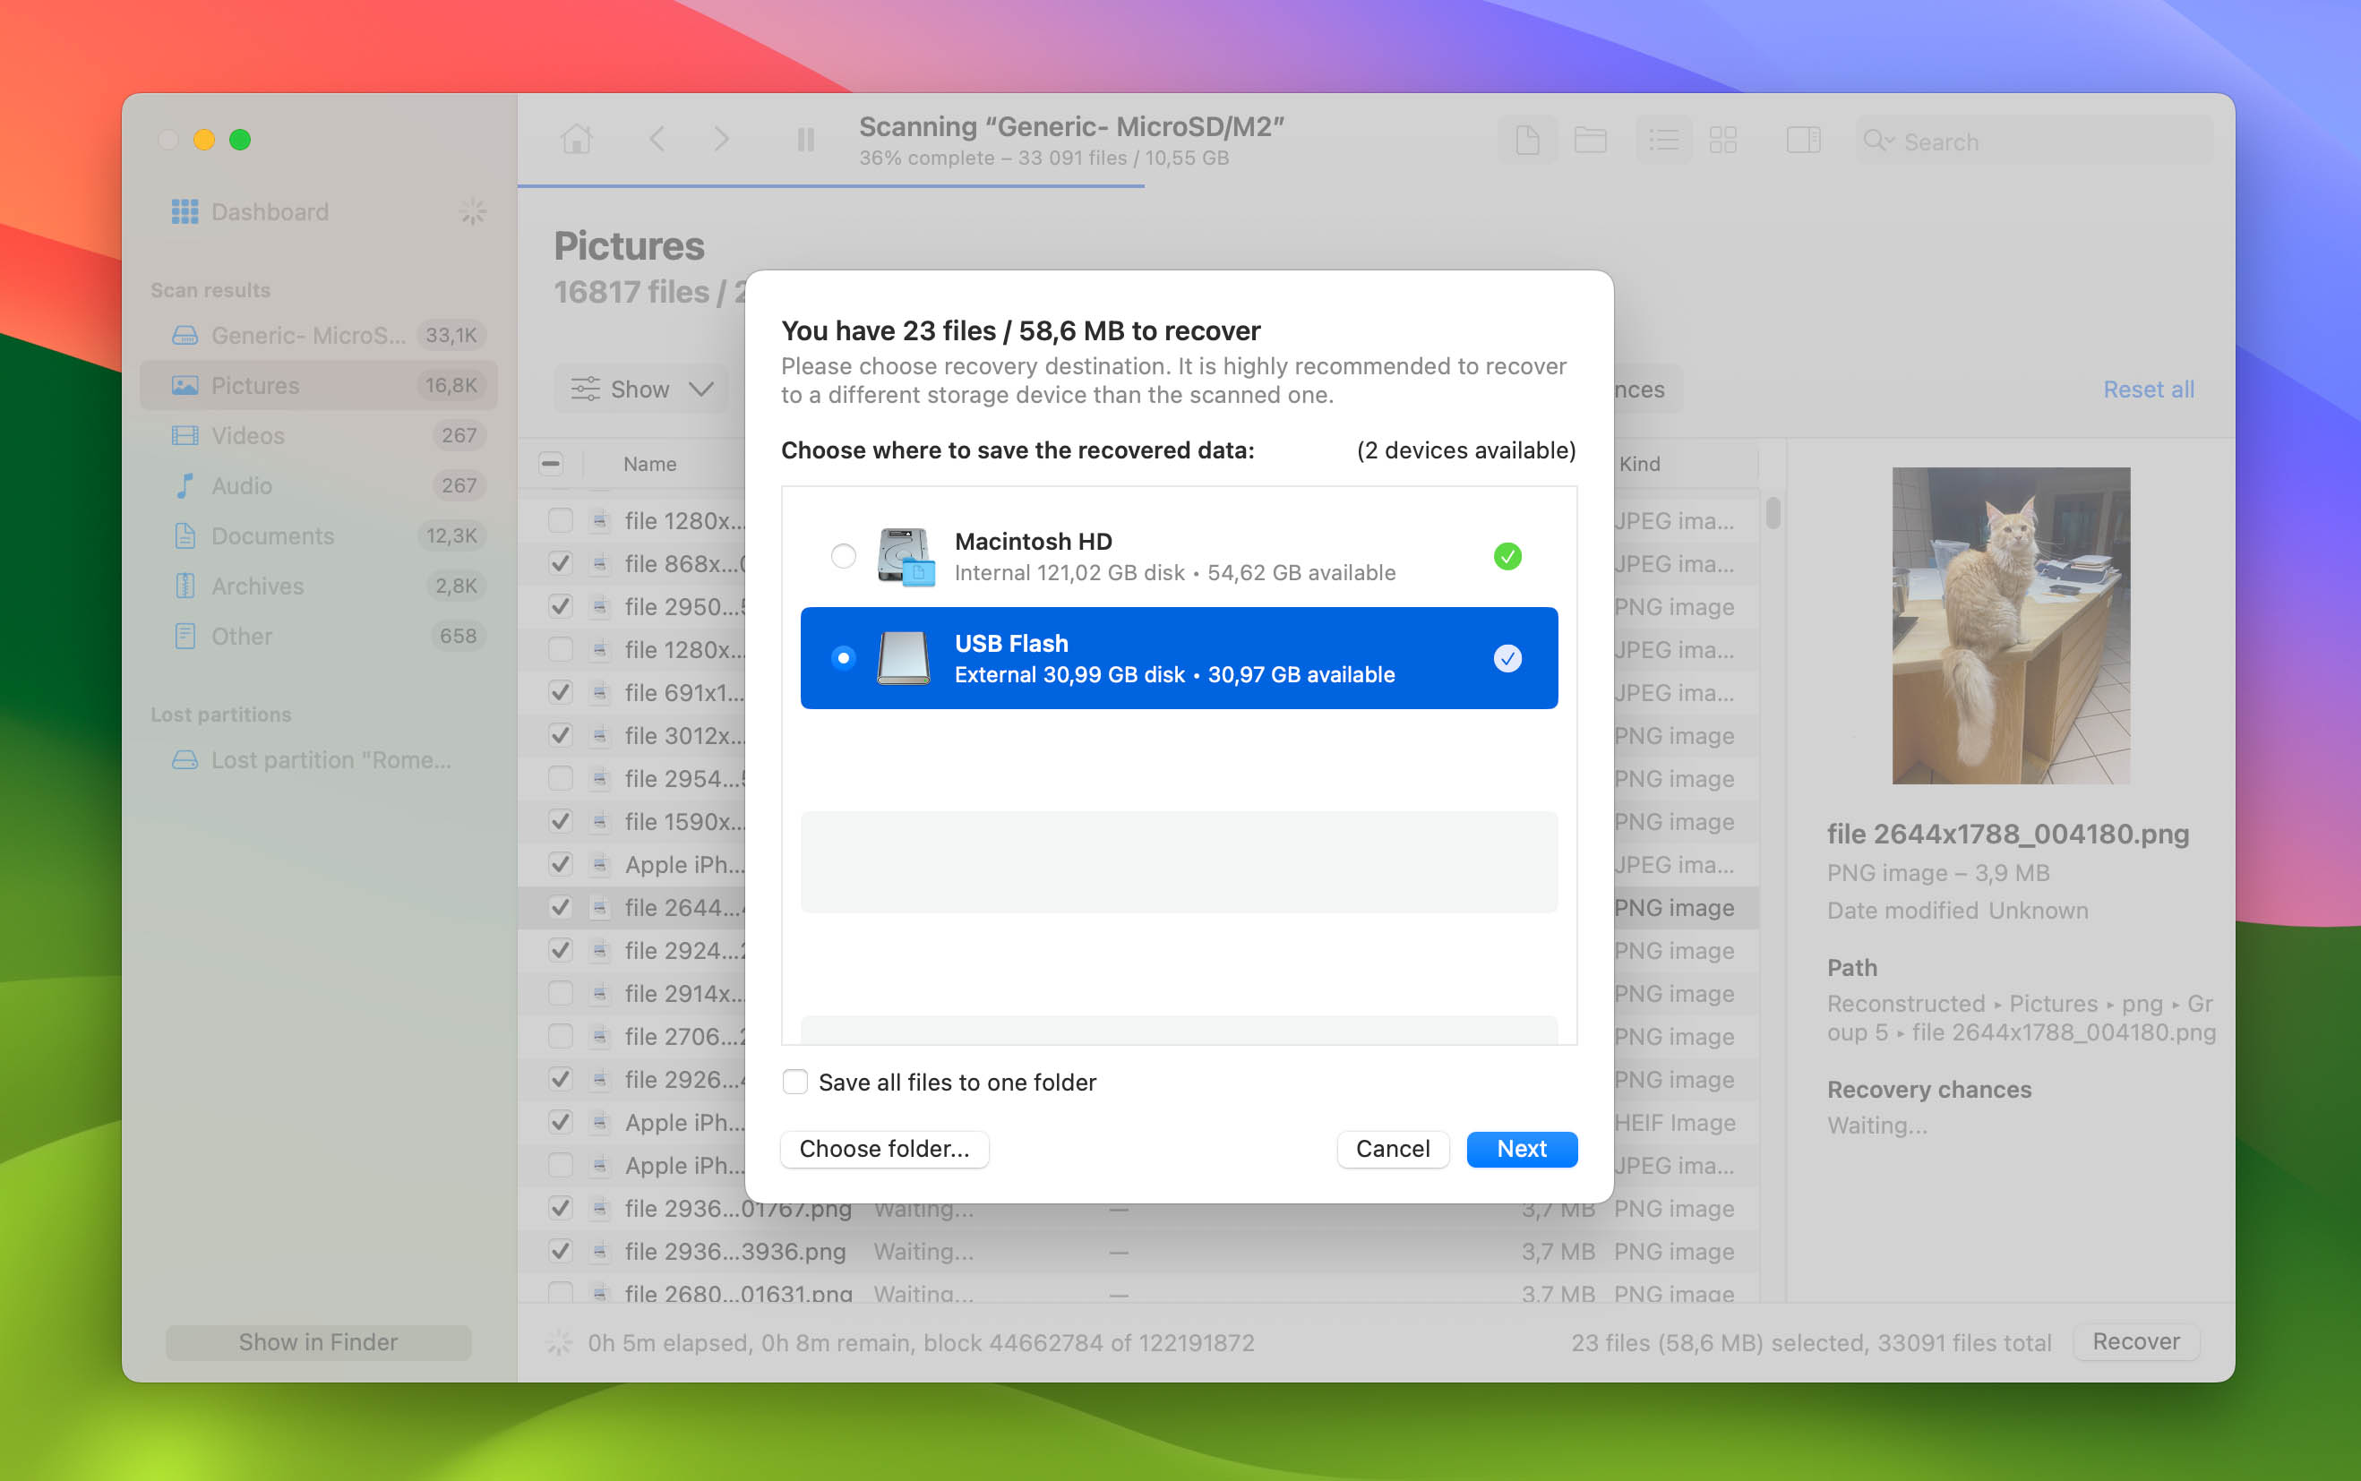Select Macintosh HD as recovery destination
This screenshot has height=1481, width=2361.
click(x=841, y=554)
